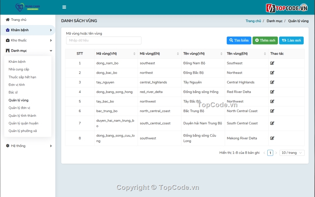Click the Khám bệnh sidebar icon
315x197 pixels.
click(8, 30)
